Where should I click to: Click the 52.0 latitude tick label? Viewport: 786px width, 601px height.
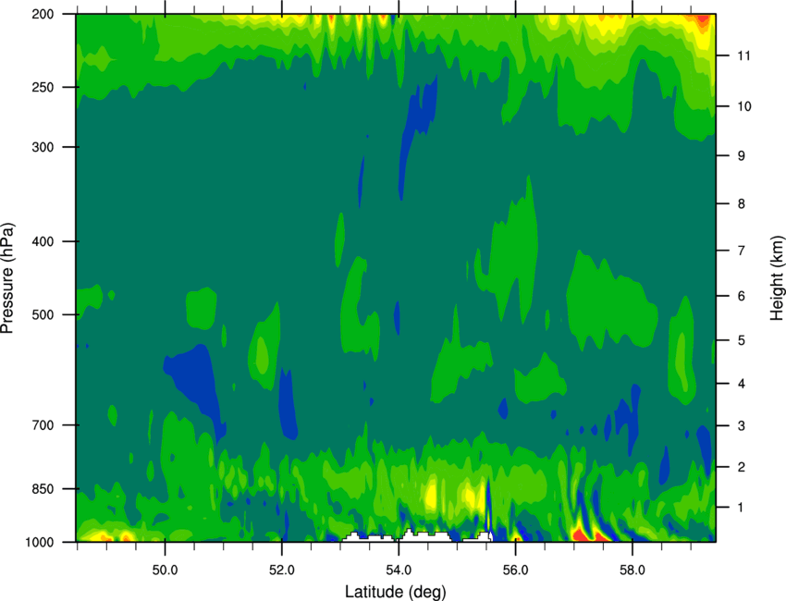(282, 570)
